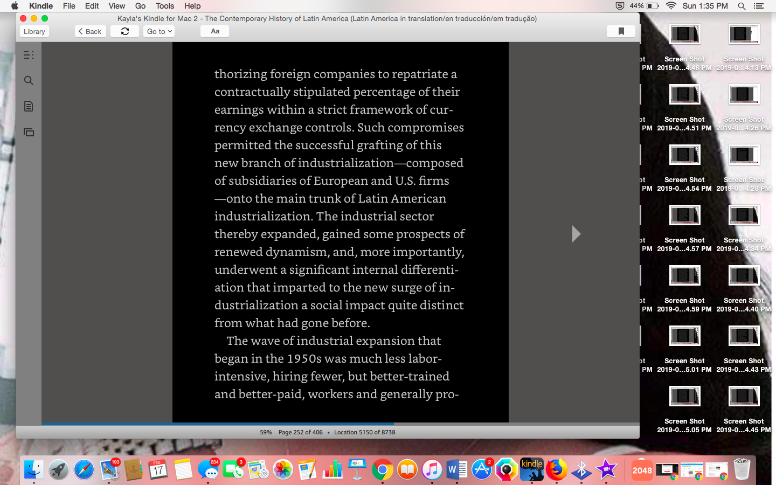Open Firefox from the Dock

[557, 469]
